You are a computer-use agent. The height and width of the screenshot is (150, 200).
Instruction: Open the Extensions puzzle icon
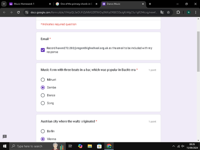tap(178, 12)
